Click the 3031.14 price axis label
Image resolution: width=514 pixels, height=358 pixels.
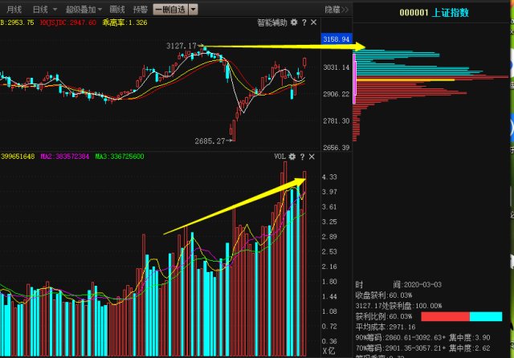point(337,67)
